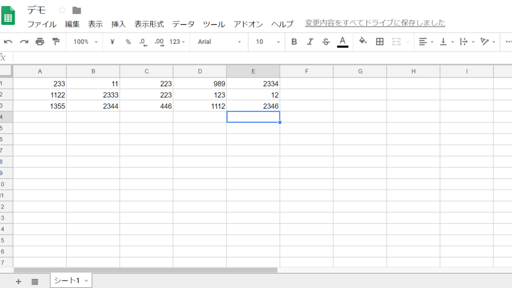Click the Redo icon
512x288 pixels.
[24, 42]
